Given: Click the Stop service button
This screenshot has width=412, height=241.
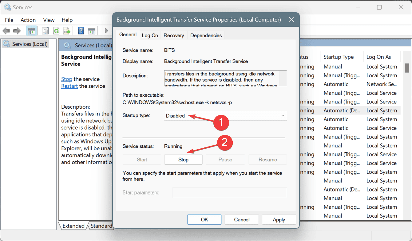Looking at the screenshot, I should (183, 159).
